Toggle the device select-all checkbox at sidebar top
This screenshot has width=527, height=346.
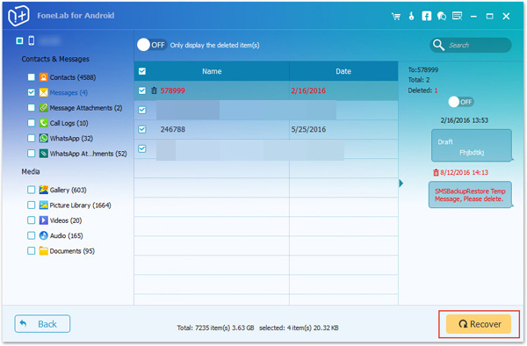pos(19,40)
